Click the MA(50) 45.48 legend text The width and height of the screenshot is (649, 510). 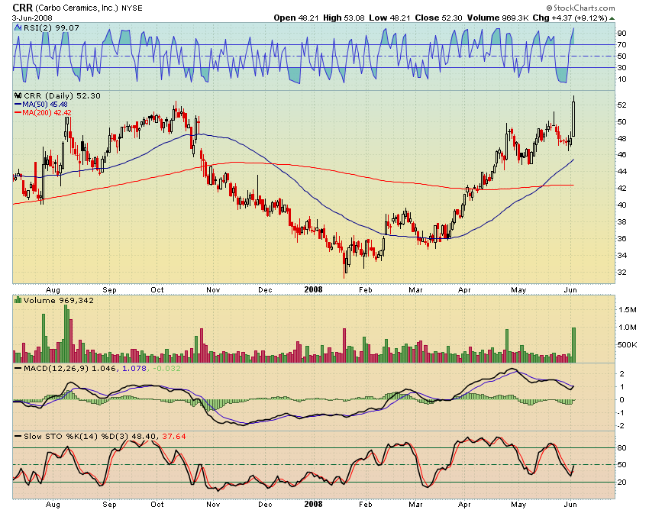45,105
